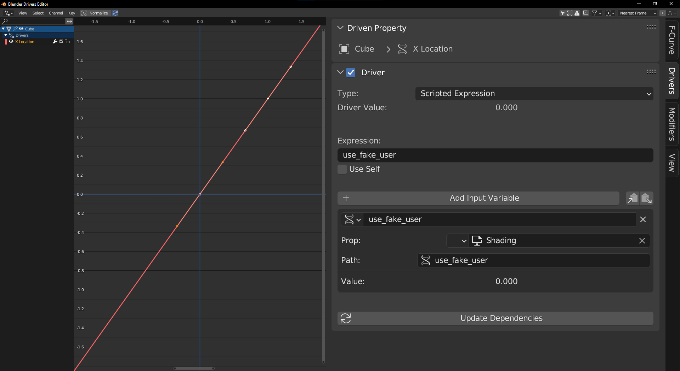Toggle the lock icon on X Location

68,41
